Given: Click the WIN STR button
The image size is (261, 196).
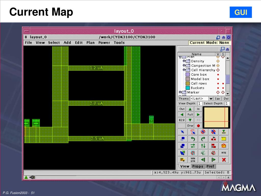Looking at the screenshot, I should (x=193, y=160).
